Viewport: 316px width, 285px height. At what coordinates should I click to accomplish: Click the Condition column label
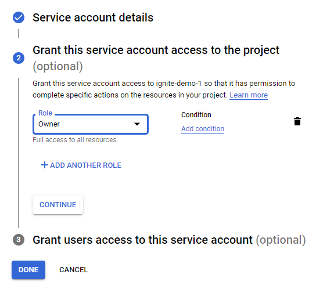pos(196,115)
